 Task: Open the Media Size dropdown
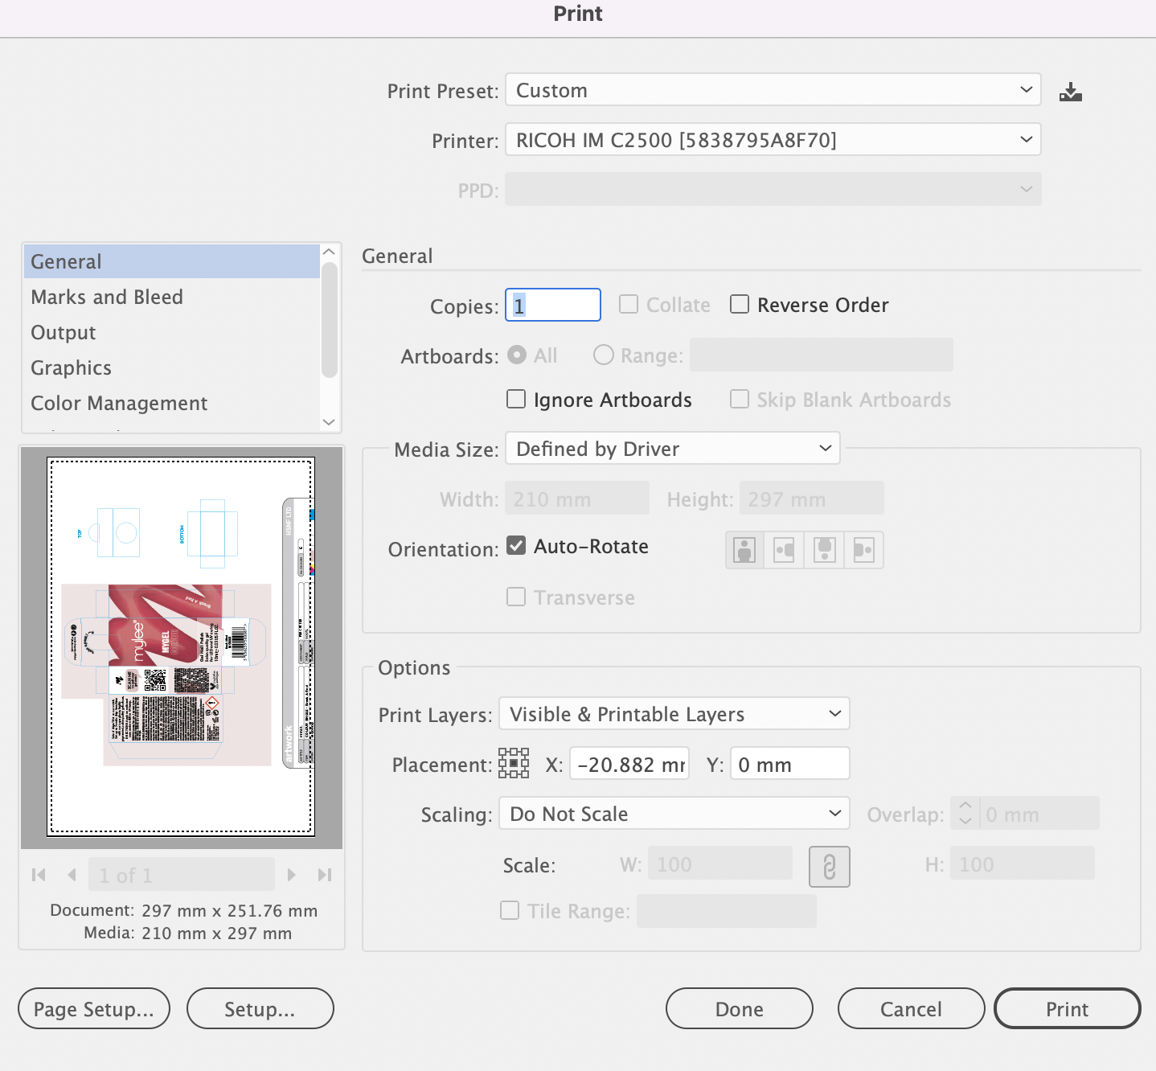click(x=672, y=449)
